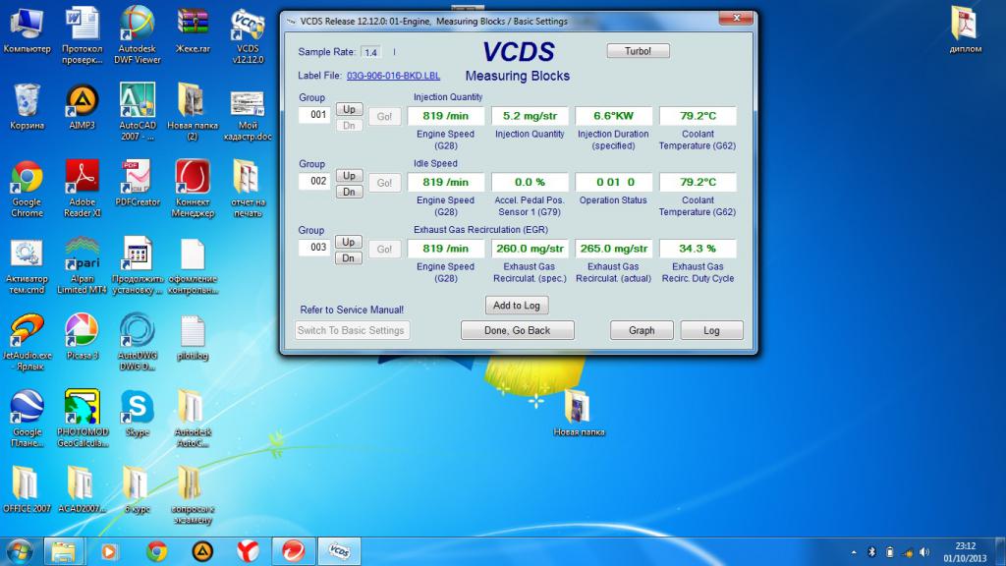Select the 260.0 mg/str EGR specified value

[530, 249]
